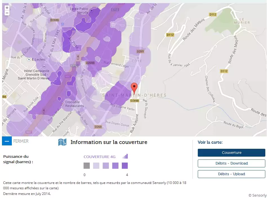
Task: Select the darkest purple four-bars swatch
Action: pos(125,166)
